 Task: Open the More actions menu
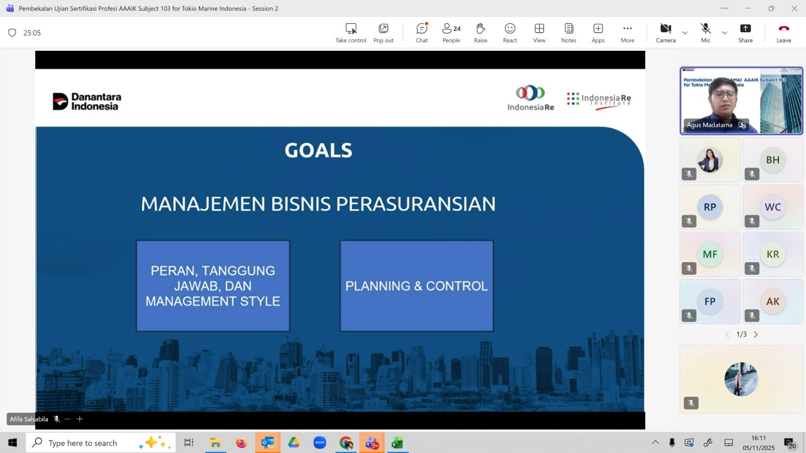[627, 33]
